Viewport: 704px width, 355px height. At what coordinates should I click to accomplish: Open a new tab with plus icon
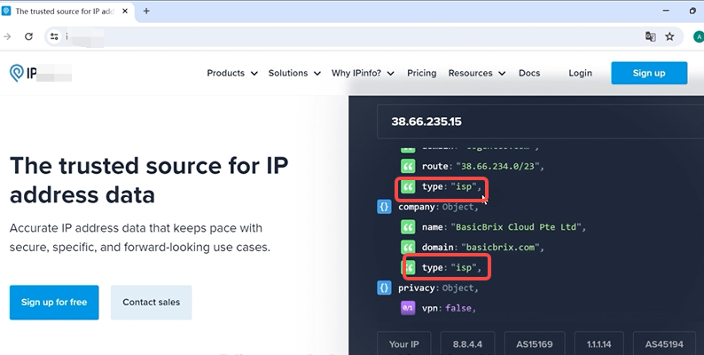pos(146,11)
